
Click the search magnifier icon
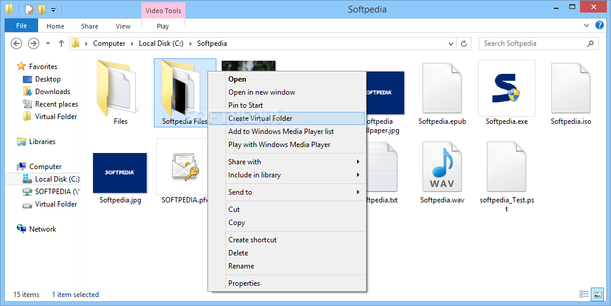pyautogui.click(x=591, y=43)
